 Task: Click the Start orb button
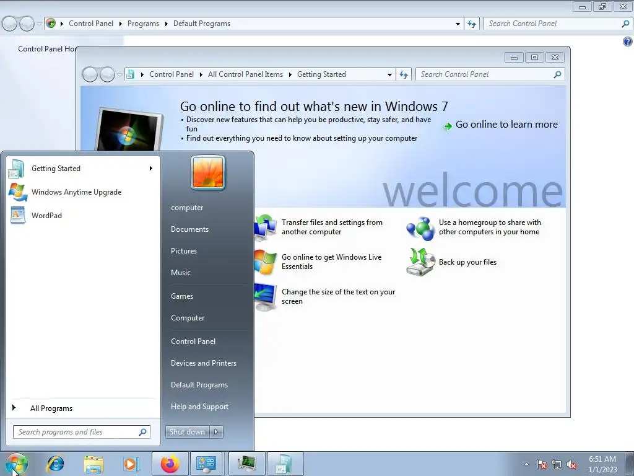[17, 464]
